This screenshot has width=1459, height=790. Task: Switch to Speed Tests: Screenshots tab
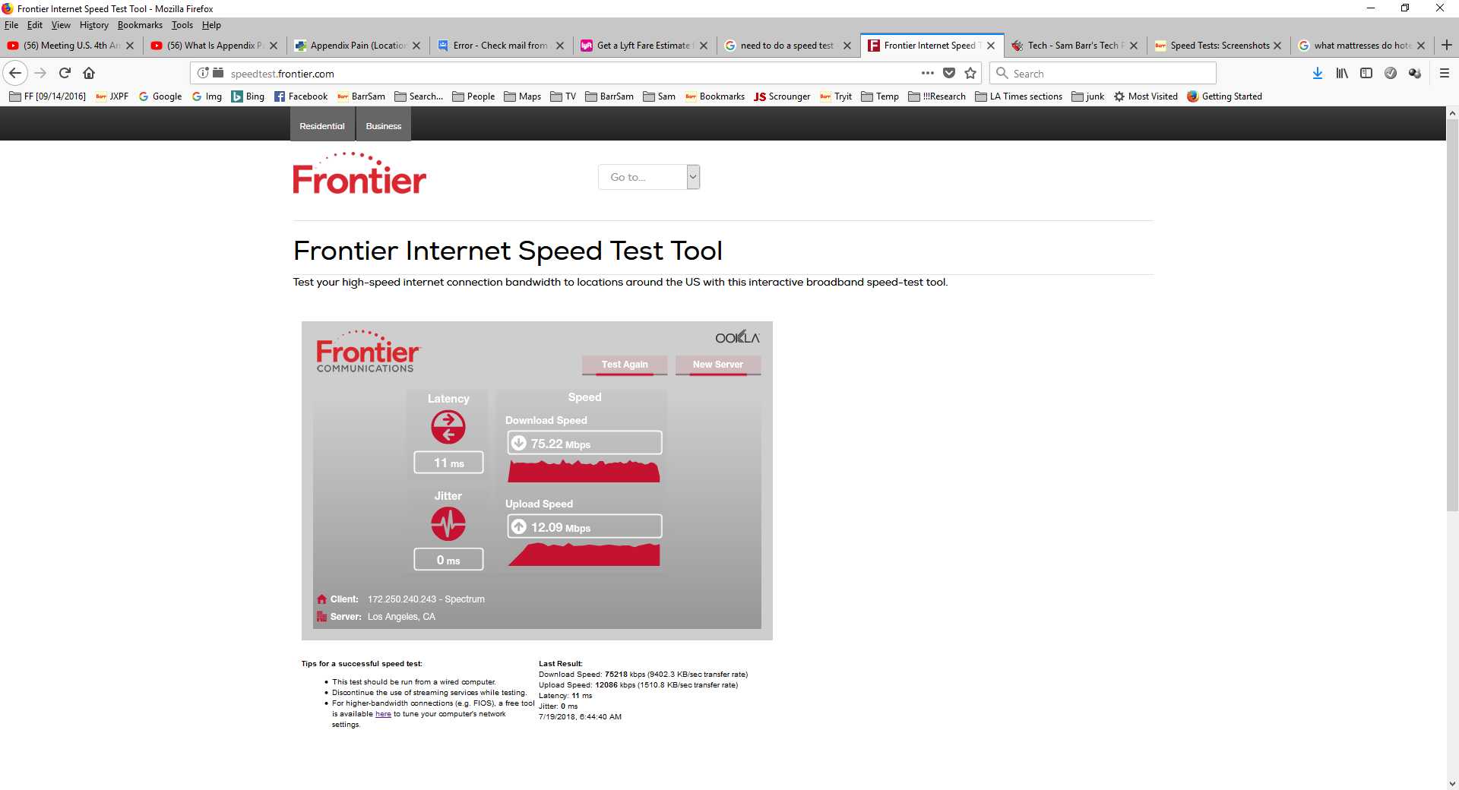coord(1217,46)
